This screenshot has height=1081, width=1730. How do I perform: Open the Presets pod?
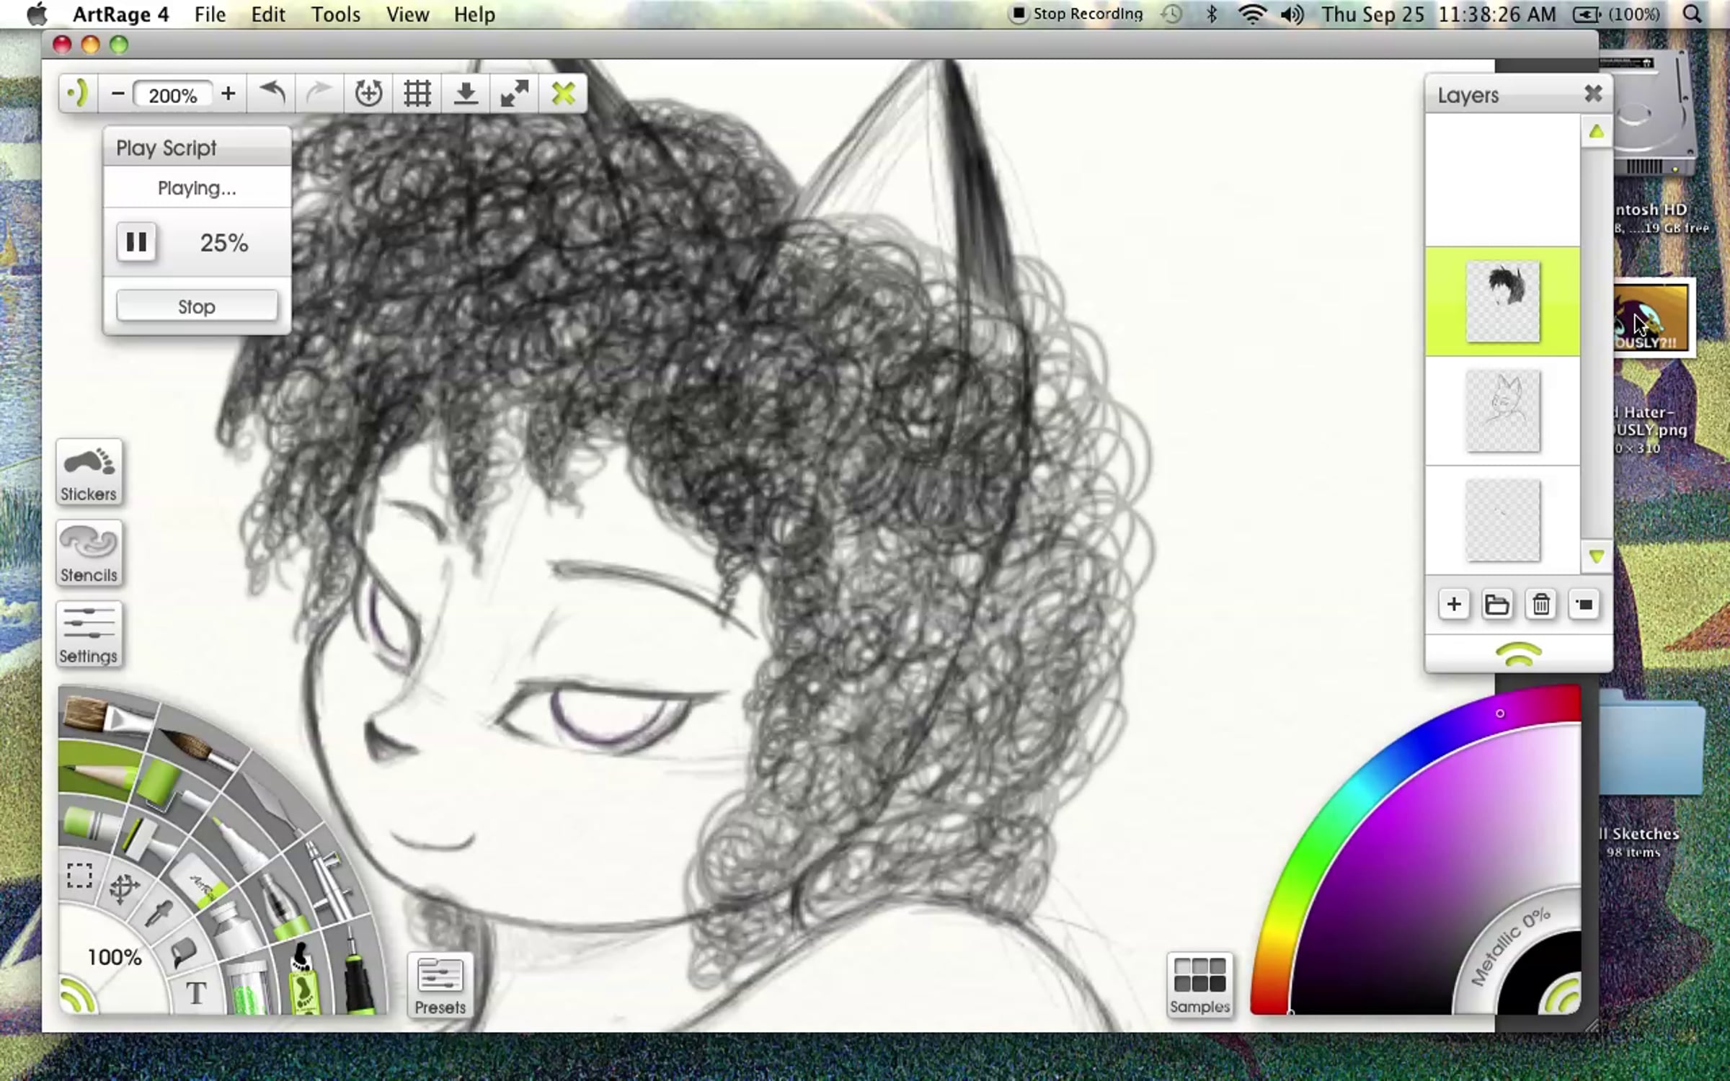440,985
